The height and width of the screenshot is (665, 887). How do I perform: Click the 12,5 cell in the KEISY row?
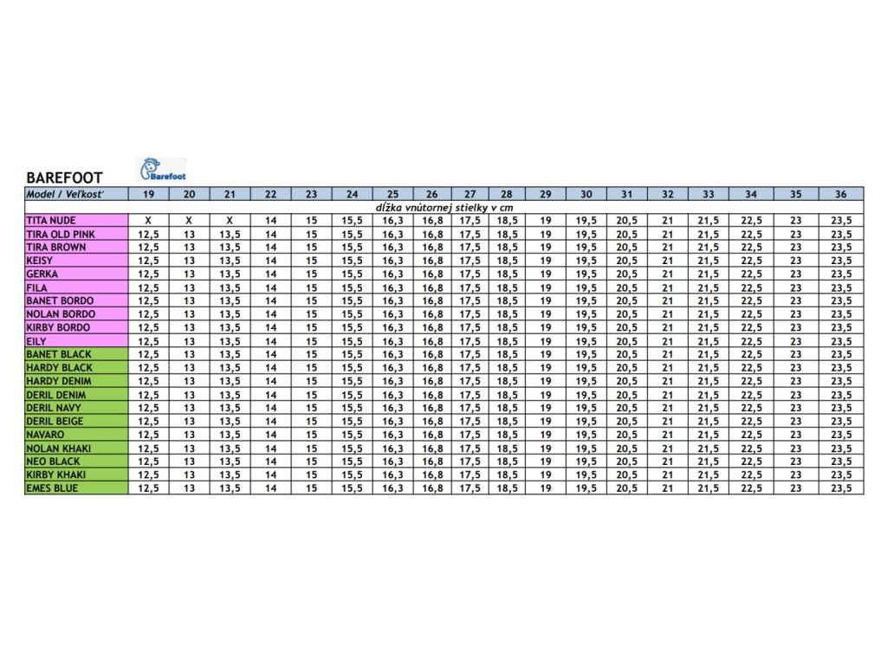[148, 261]
